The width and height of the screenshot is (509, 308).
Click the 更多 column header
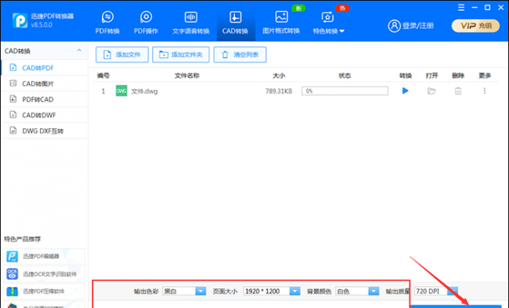pyautogui.click(x=485, y=76)
